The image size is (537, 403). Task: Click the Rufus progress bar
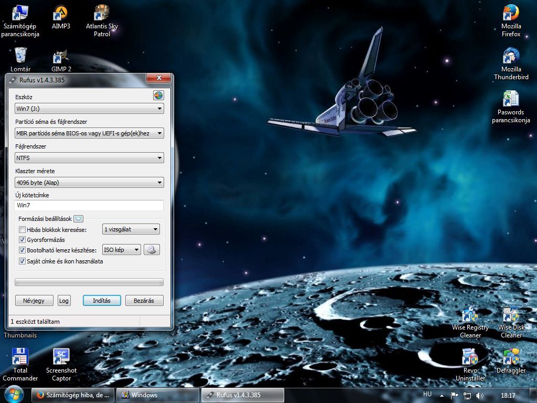click(x=89, y=282)
